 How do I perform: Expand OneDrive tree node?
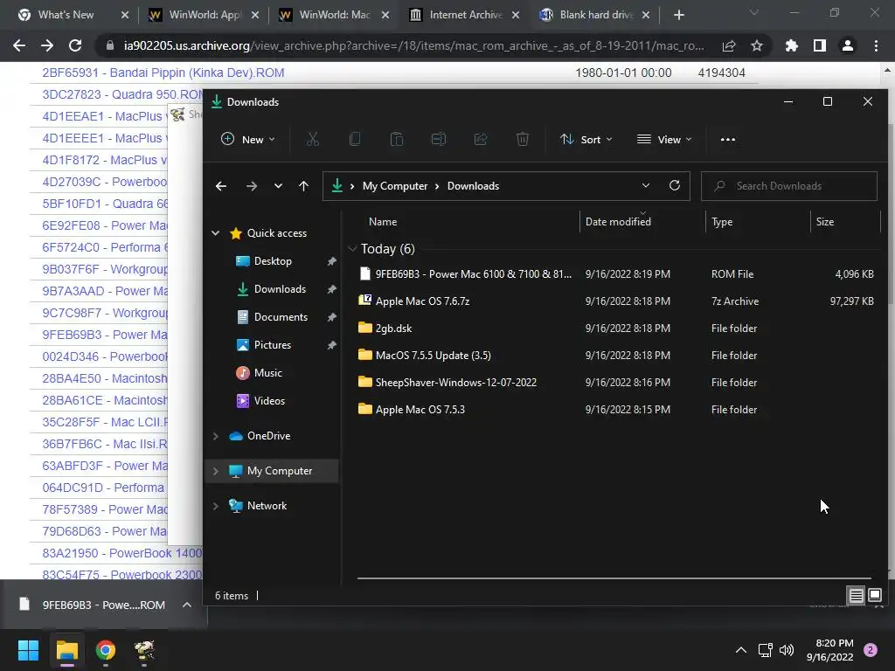point(216,436)
